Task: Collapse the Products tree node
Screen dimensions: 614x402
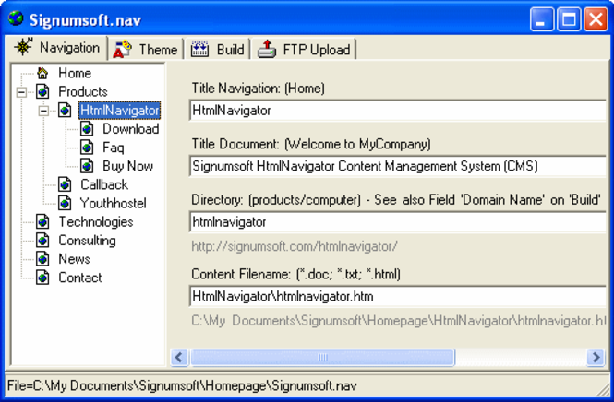Action: click(x=21, y=92)
